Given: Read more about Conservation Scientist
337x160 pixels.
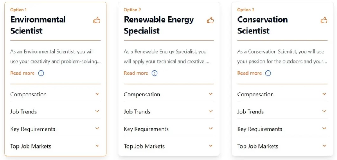Looking at the screenshot, I should coord(249,73).
